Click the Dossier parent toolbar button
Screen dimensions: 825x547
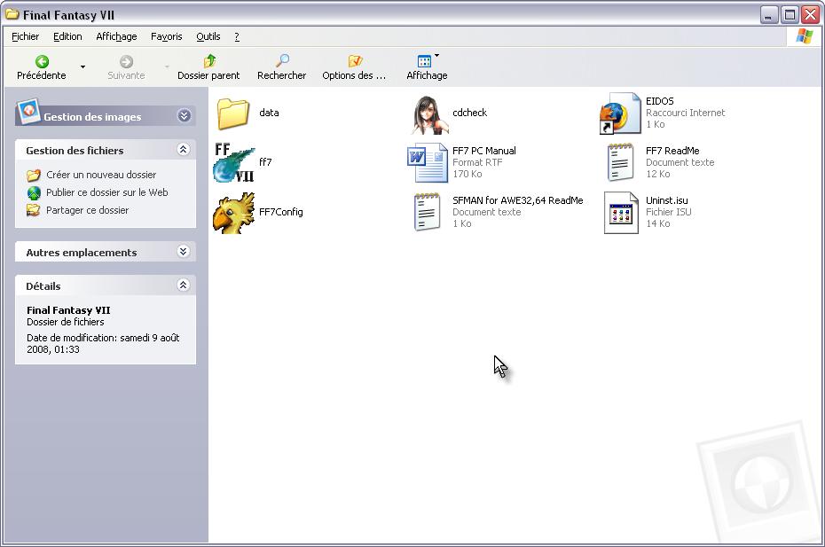click(208, 67)
